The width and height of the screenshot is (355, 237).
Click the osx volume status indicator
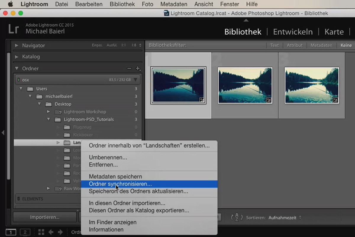click(19, 80)
